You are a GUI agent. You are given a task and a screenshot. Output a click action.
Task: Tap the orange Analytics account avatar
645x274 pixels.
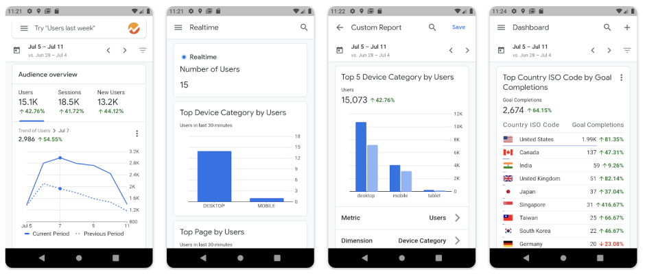[x=134, y=28]
